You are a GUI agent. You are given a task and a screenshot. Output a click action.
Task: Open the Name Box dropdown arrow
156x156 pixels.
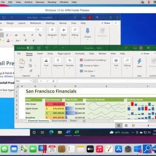31,81
